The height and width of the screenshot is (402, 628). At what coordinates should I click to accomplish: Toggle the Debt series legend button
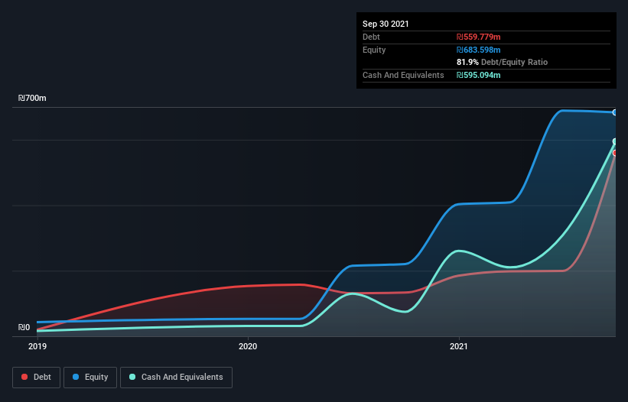[x=36, y=378]
